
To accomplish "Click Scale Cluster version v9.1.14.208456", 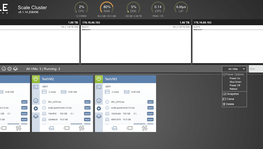I will click(28, 12).
